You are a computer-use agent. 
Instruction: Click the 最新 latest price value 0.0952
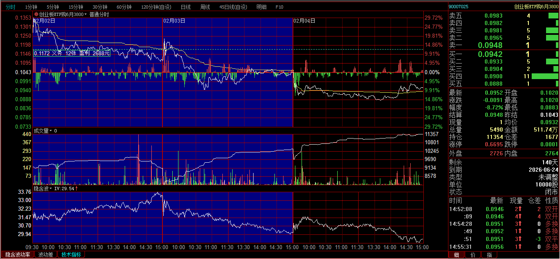pos(494,93)
